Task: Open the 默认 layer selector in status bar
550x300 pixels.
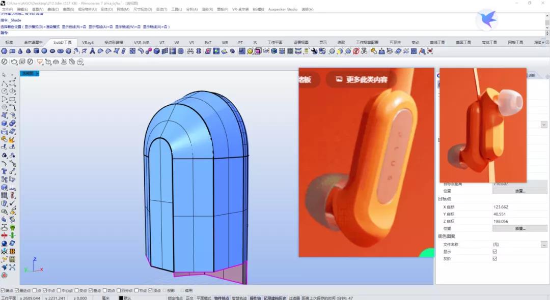Action: (127, 298)
